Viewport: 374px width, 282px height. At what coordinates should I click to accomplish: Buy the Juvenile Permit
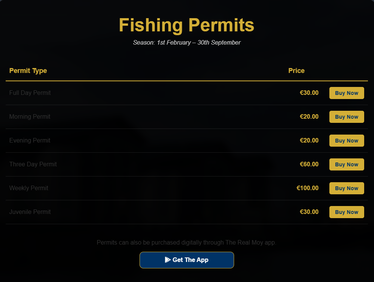[x=346, y=212]
